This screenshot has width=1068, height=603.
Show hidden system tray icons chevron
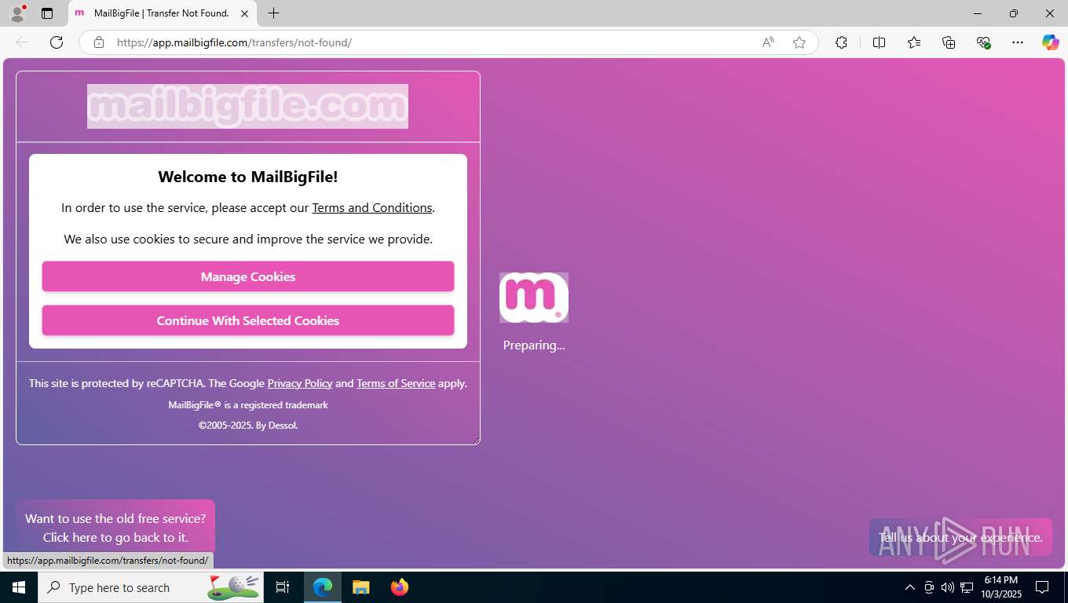(910, 587)
